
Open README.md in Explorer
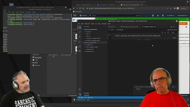tap(90, 51)
